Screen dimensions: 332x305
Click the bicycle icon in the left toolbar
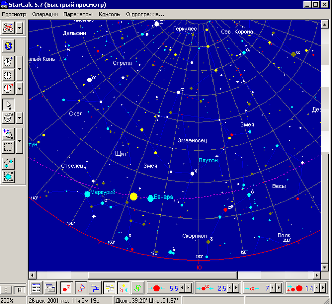coord(8,28)
